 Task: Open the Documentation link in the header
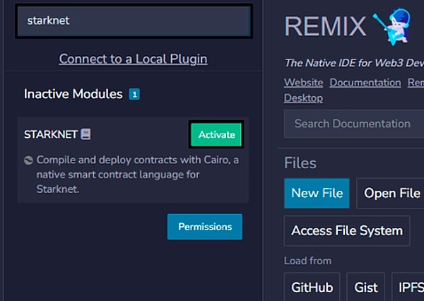365,83
